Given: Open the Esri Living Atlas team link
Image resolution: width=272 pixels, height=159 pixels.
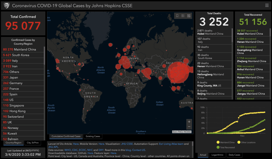Looking at the screenshot, I should [x=171, y=144].
